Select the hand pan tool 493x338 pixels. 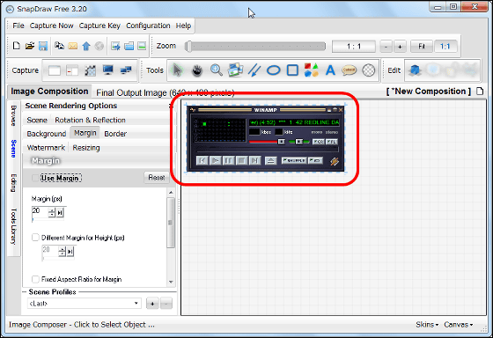tap(197, 70)
